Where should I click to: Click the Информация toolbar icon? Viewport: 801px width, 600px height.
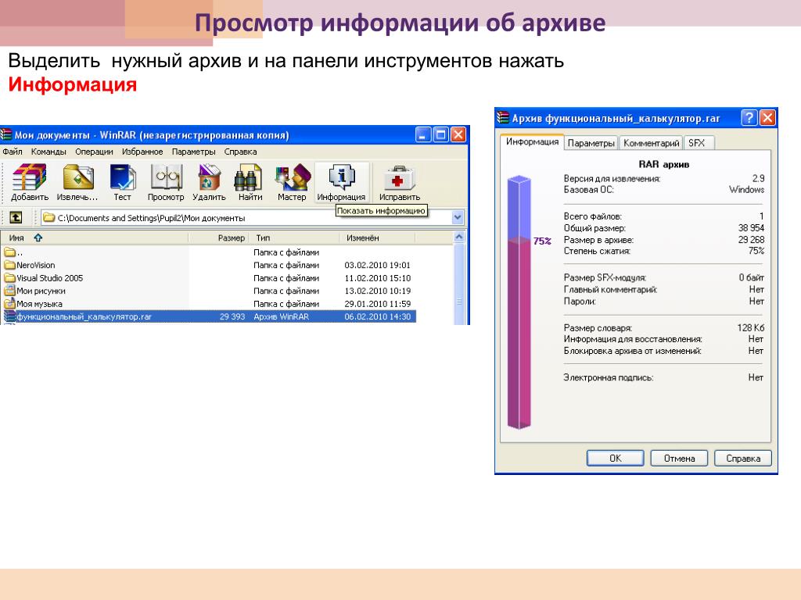341,182
